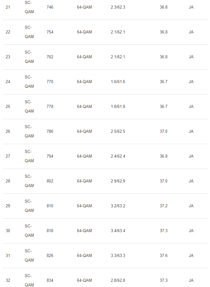The width and height of the screenshot is (210, 287).
Task: Select the 37.6 SNR value
Action: coord(164,255)
